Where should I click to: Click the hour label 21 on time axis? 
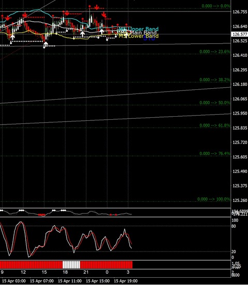coord(86,272)
